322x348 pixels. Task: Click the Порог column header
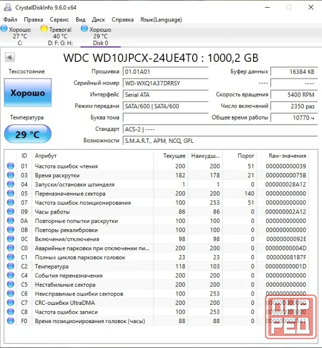tap(240, 156)
